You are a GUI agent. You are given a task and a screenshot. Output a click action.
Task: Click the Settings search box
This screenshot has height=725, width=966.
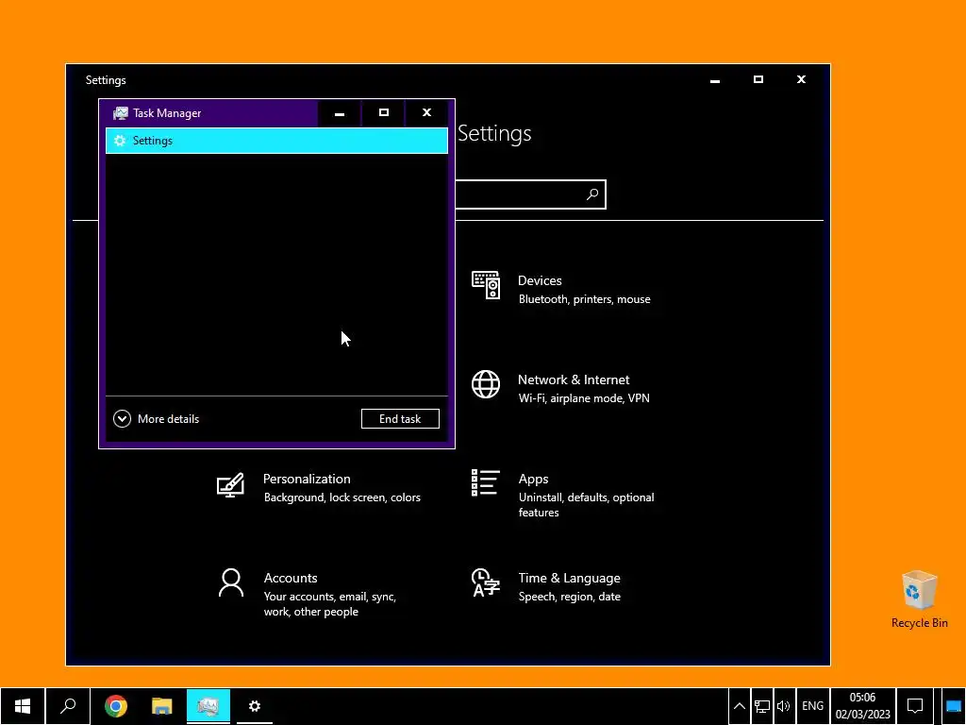coord(530,194)
